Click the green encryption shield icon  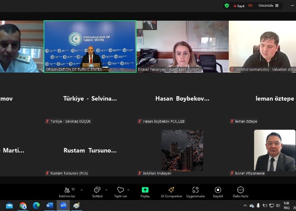tap(227, 5)
